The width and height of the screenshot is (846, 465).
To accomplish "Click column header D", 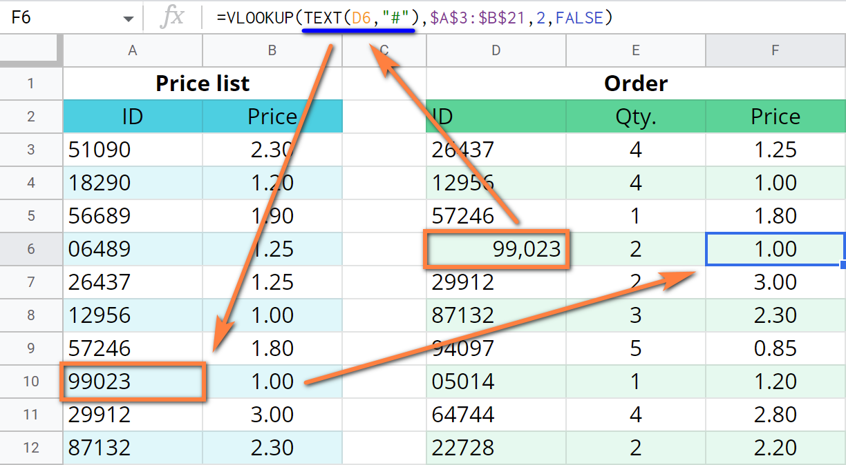I will [x=496, y=50].
